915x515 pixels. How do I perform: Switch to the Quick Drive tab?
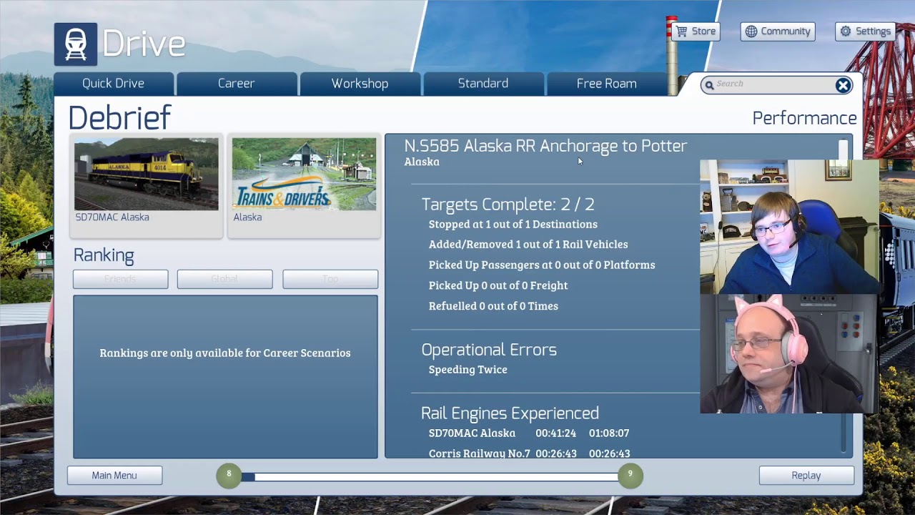tap(113, 84)
